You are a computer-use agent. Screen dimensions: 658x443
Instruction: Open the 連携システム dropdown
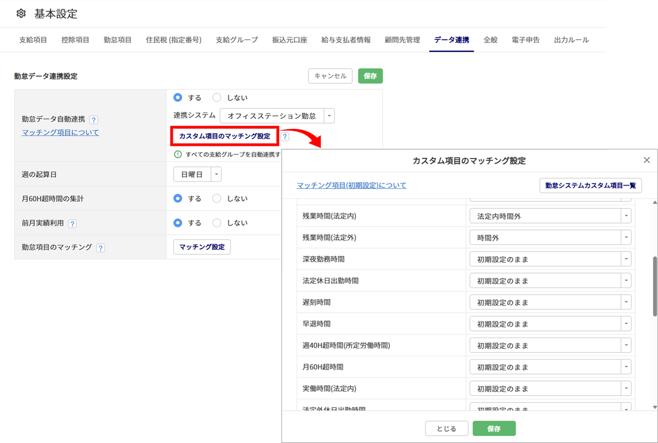point(329,116)
